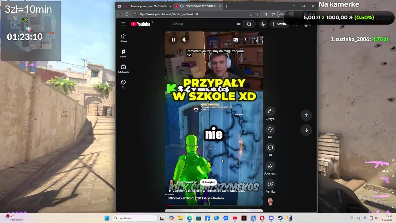Open Subskrypcje in the YouTube sidebar
This screenshot has width=396, height=223.
pyautogui.click(x=123, y=69)
